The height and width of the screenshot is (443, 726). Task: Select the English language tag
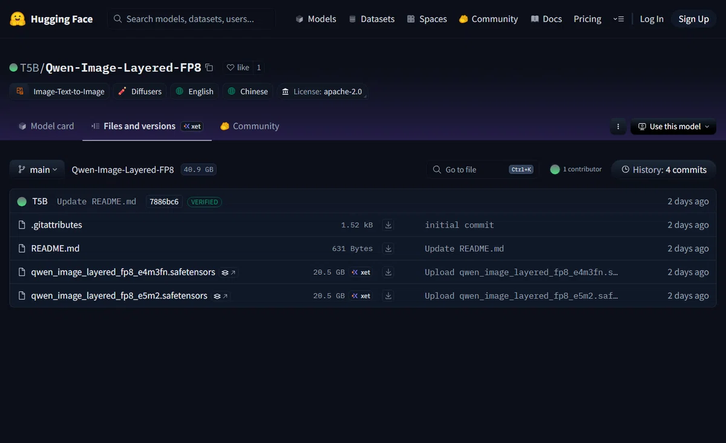click(x=194, y=91)
